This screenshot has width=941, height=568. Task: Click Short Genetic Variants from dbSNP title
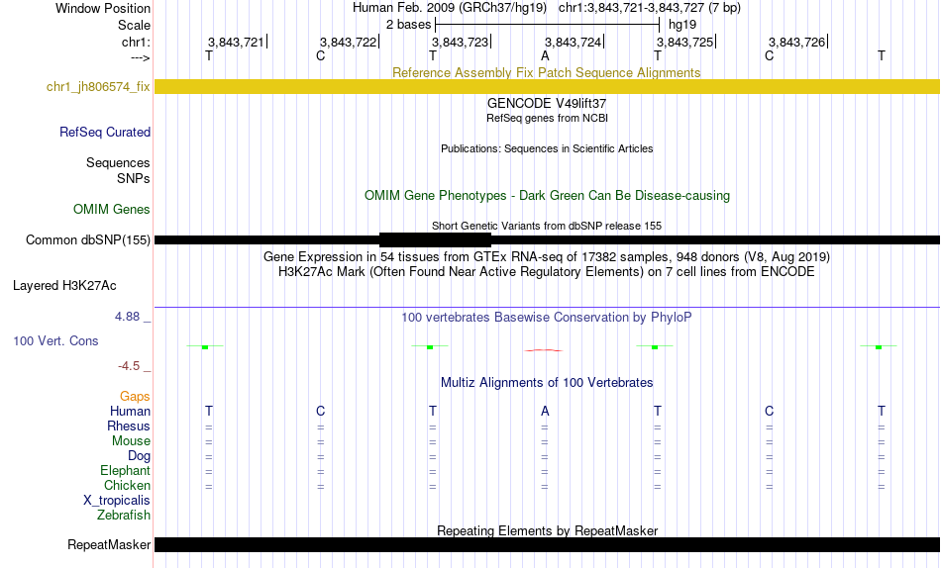(x=547, y=227)
